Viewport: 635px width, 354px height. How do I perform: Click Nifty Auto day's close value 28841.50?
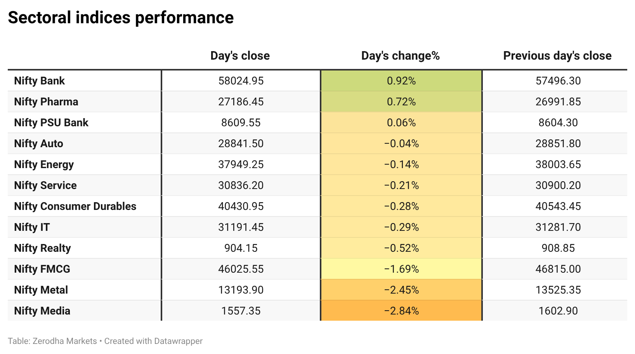click(241, 143)
